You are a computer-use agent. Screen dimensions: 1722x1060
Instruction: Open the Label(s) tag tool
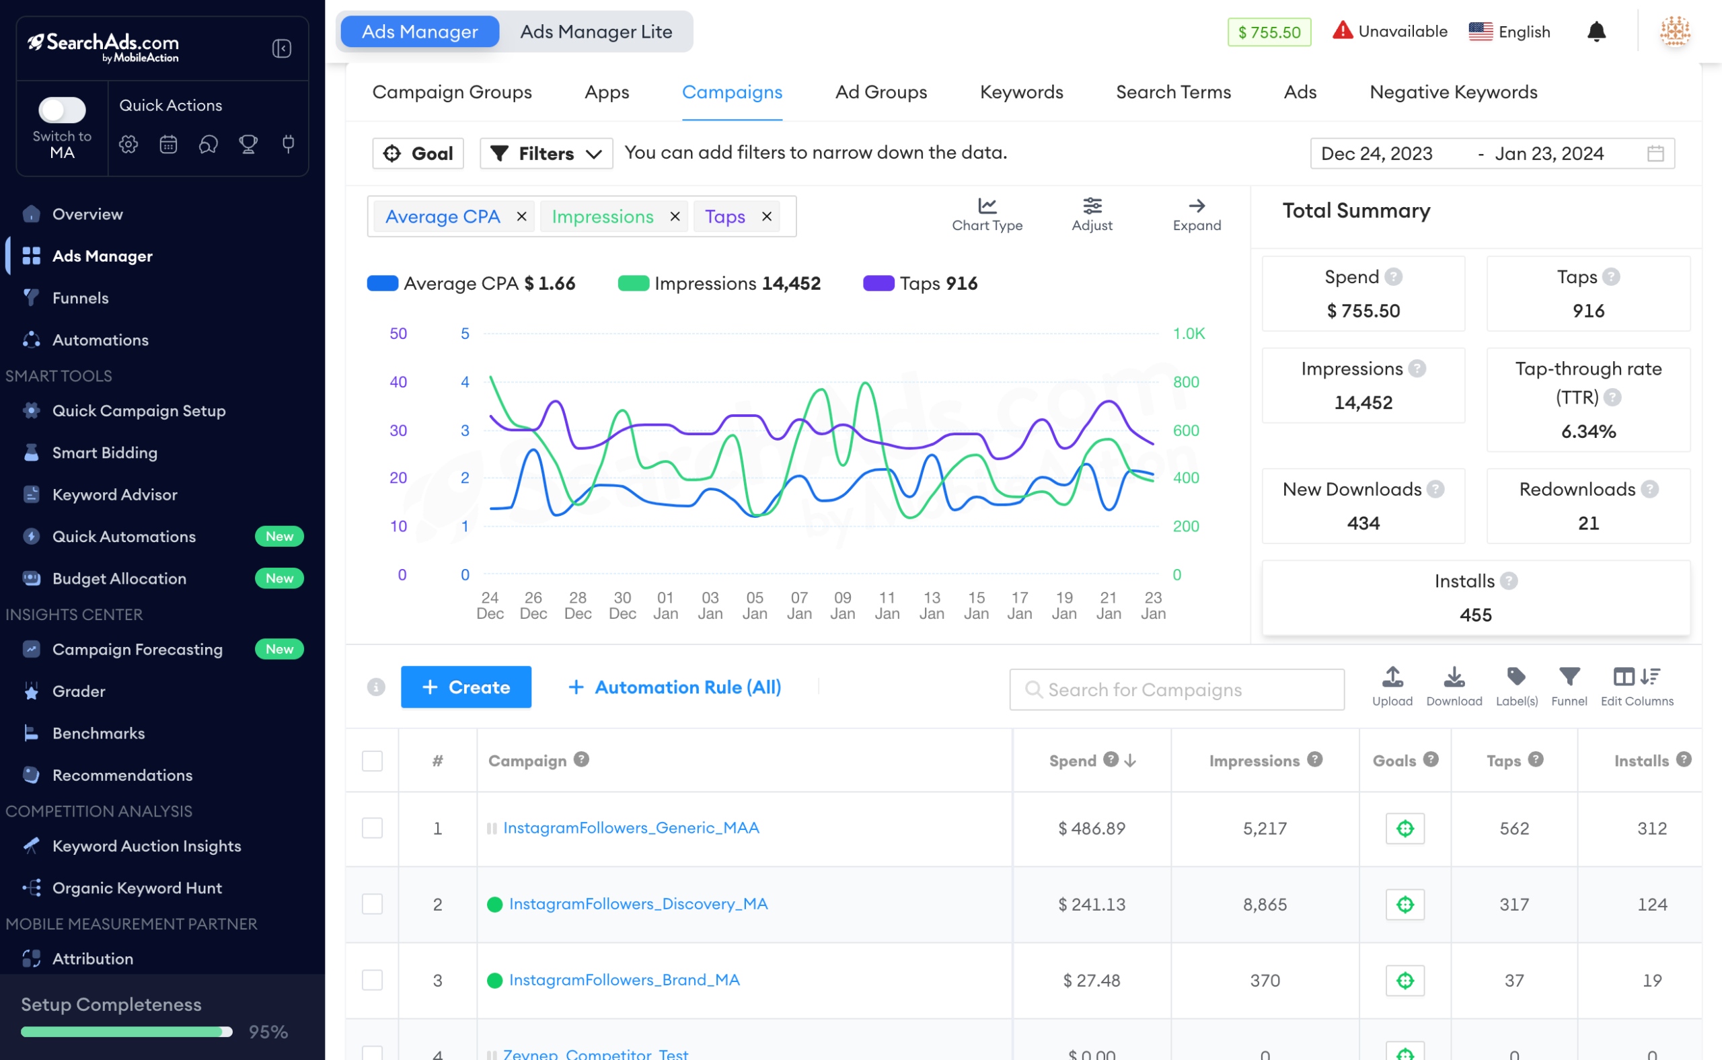[x=1516, y=686]
